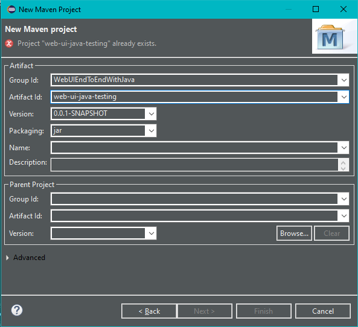Click the Cancel button

pyautogui.click(x=323, y=311)
